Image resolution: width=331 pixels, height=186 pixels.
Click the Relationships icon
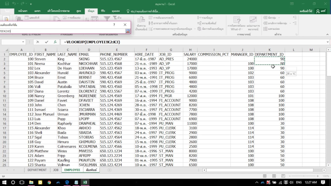tap(199, 23)
